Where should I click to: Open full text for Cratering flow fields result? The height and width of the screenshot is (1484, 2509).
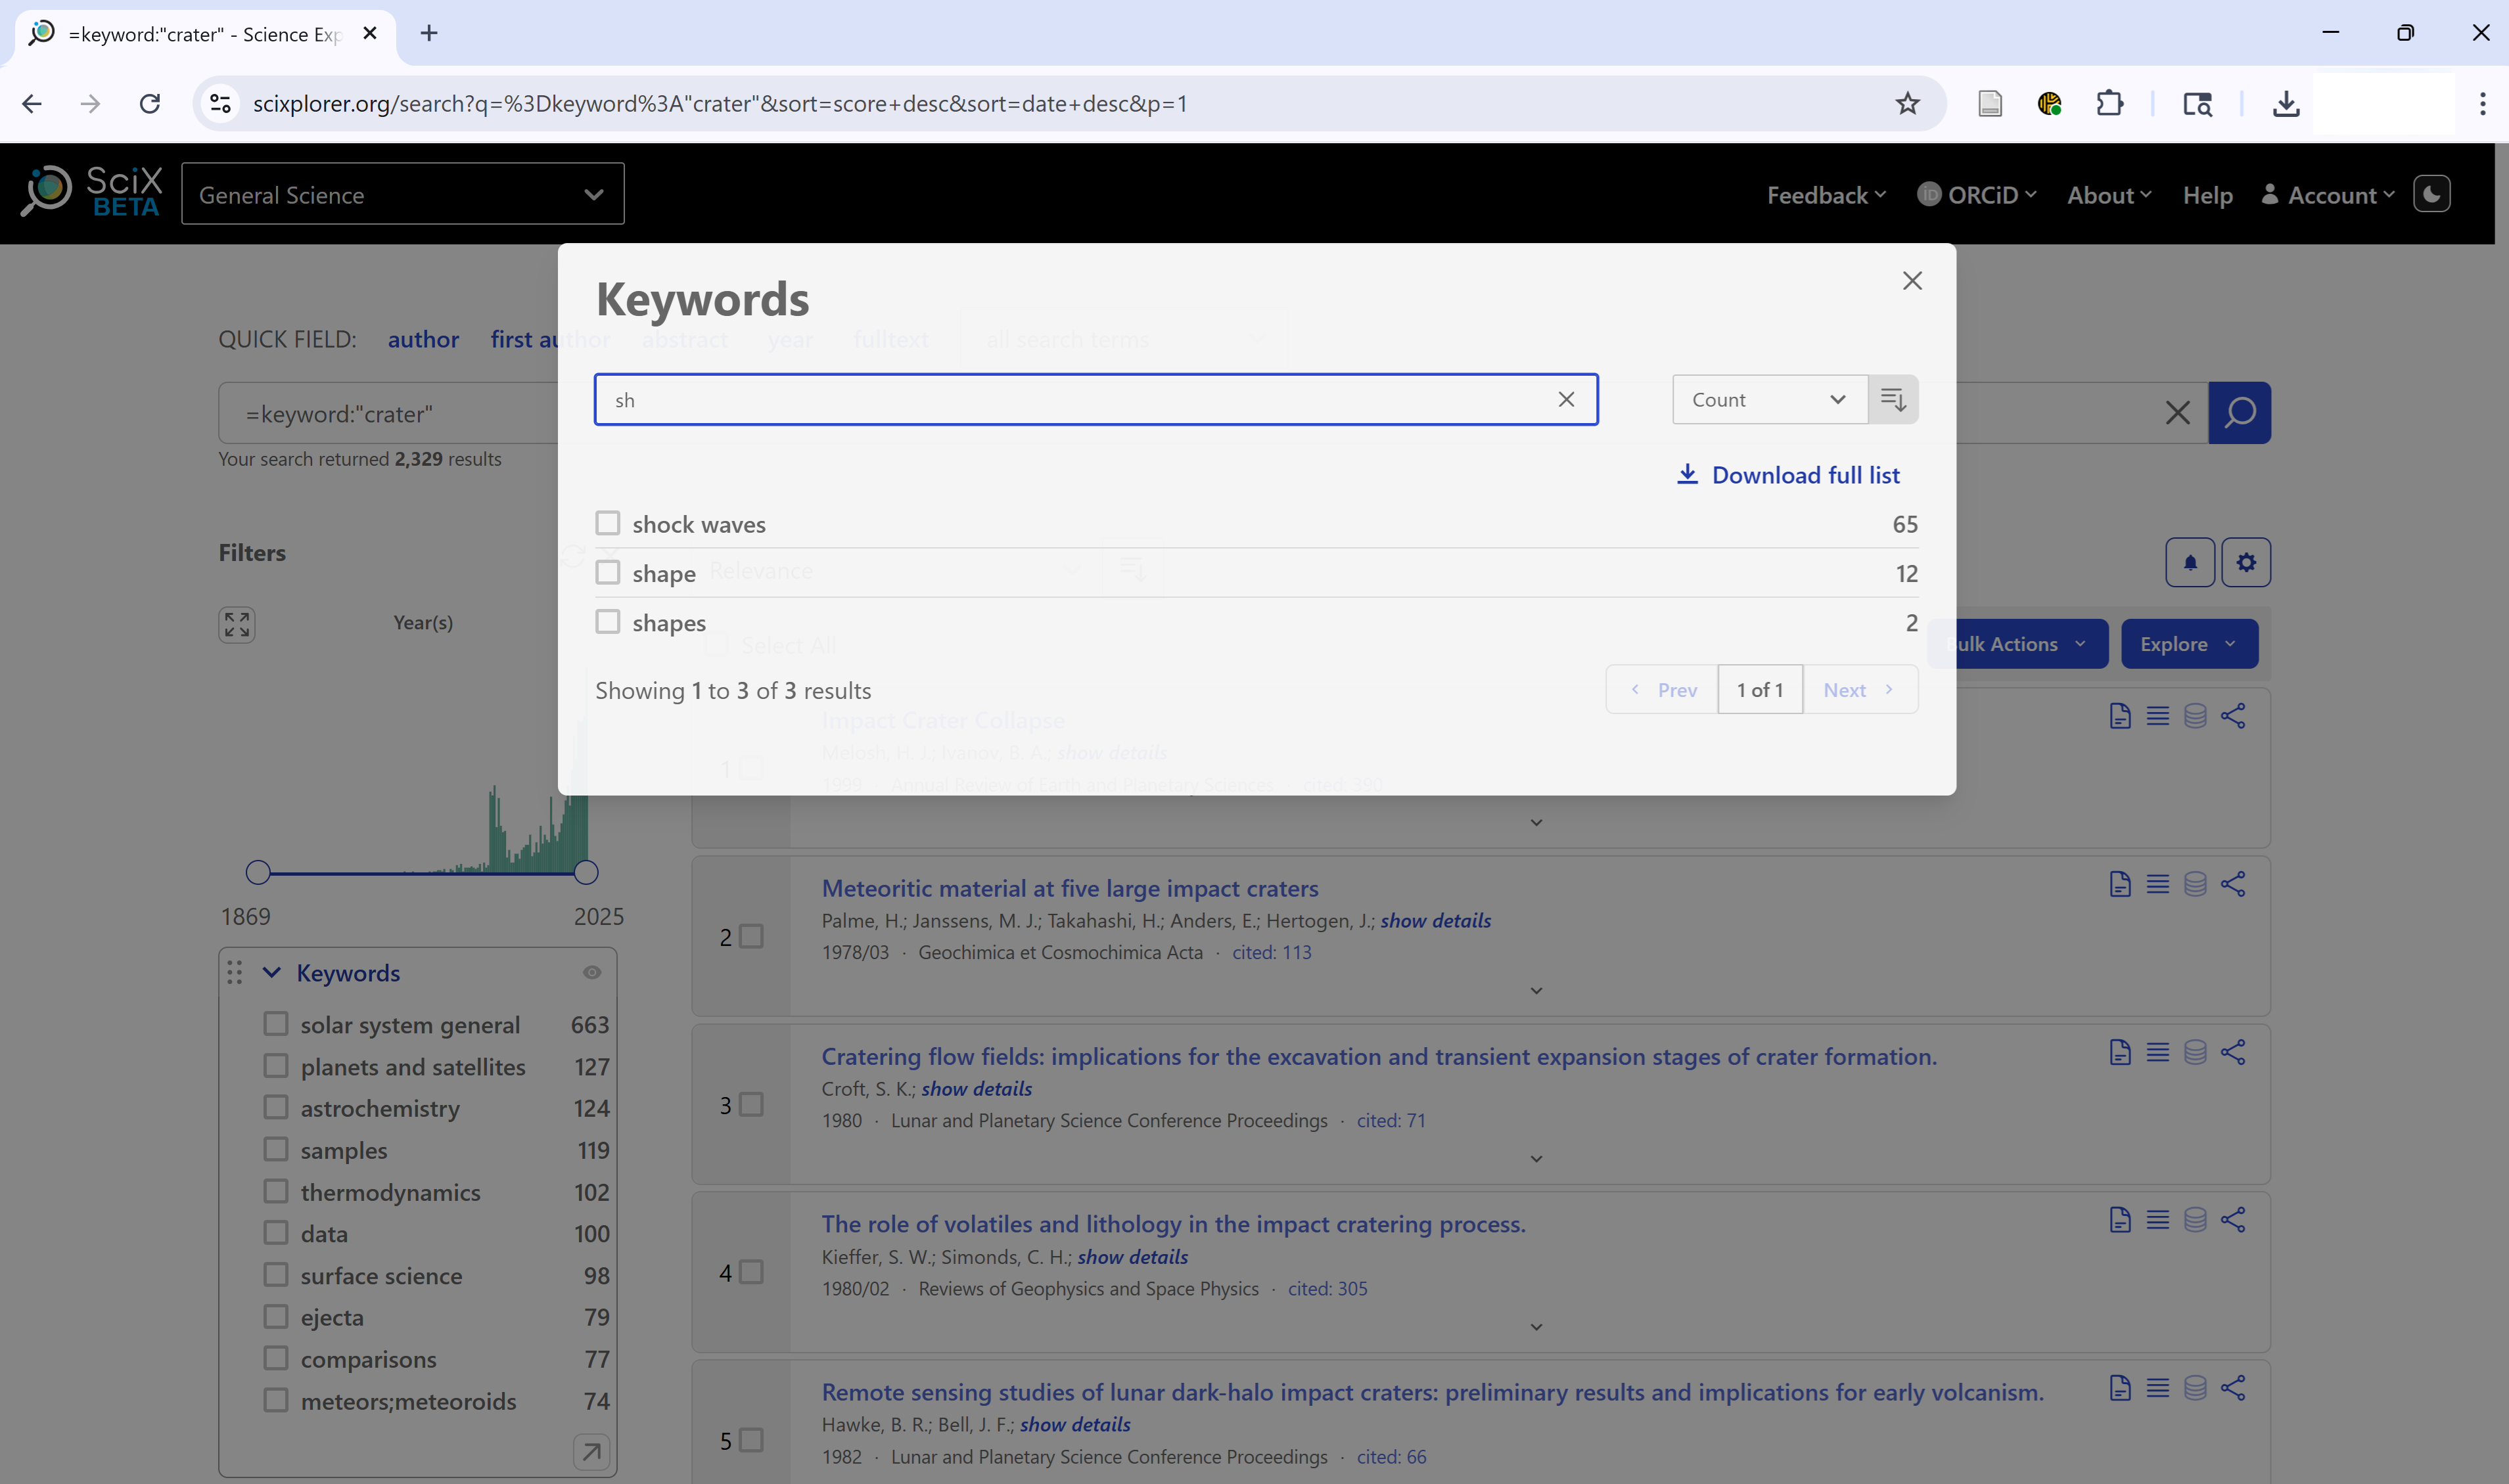[2119, 1052]
